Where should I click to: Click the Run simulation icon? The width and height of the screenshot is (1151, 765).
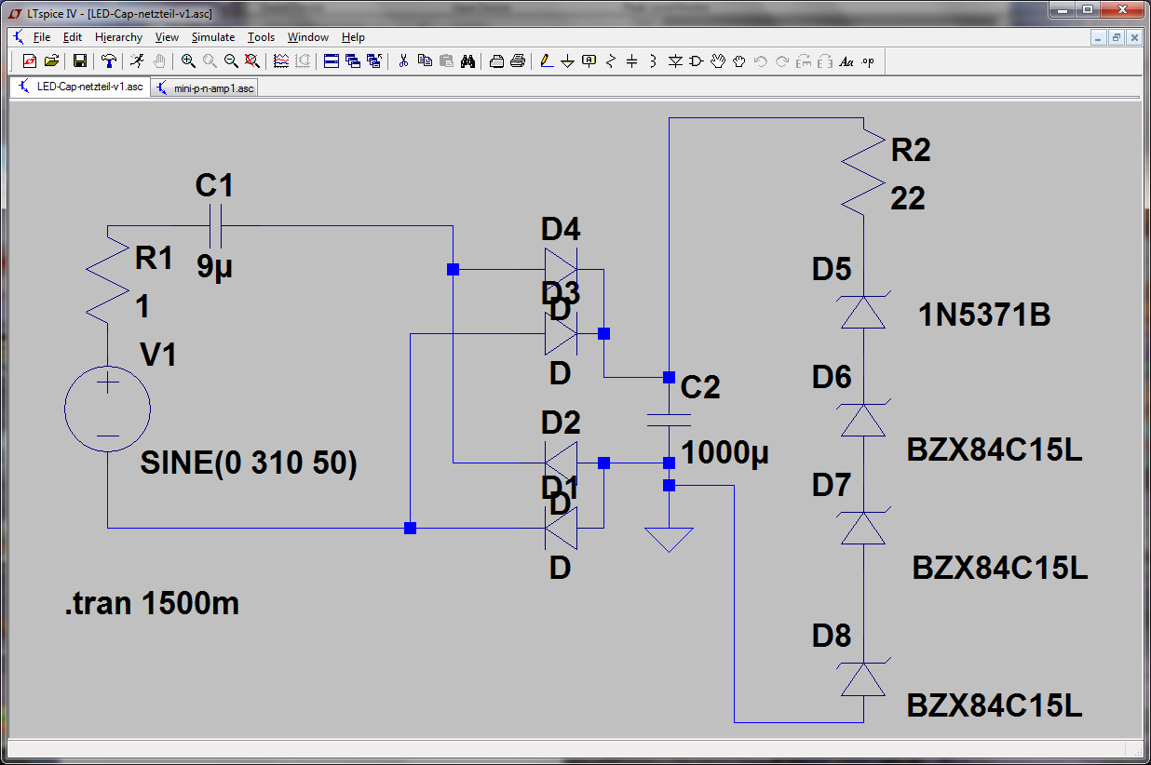click(x=137, y=61)
